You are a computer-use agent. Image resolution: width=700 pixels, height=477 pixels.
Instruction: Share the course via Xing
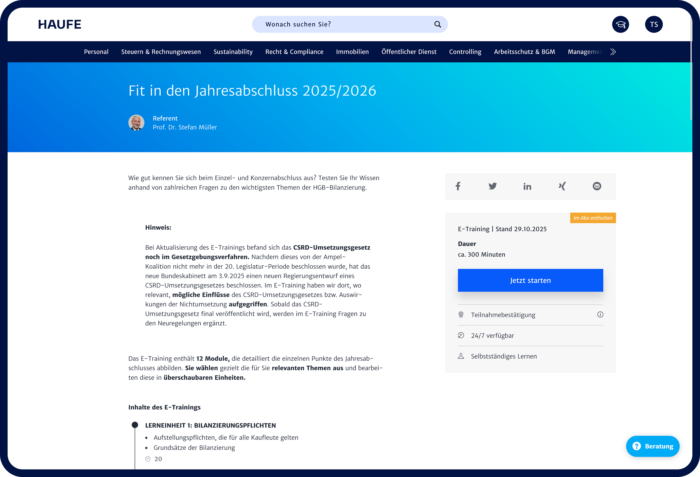click(562, 186)
